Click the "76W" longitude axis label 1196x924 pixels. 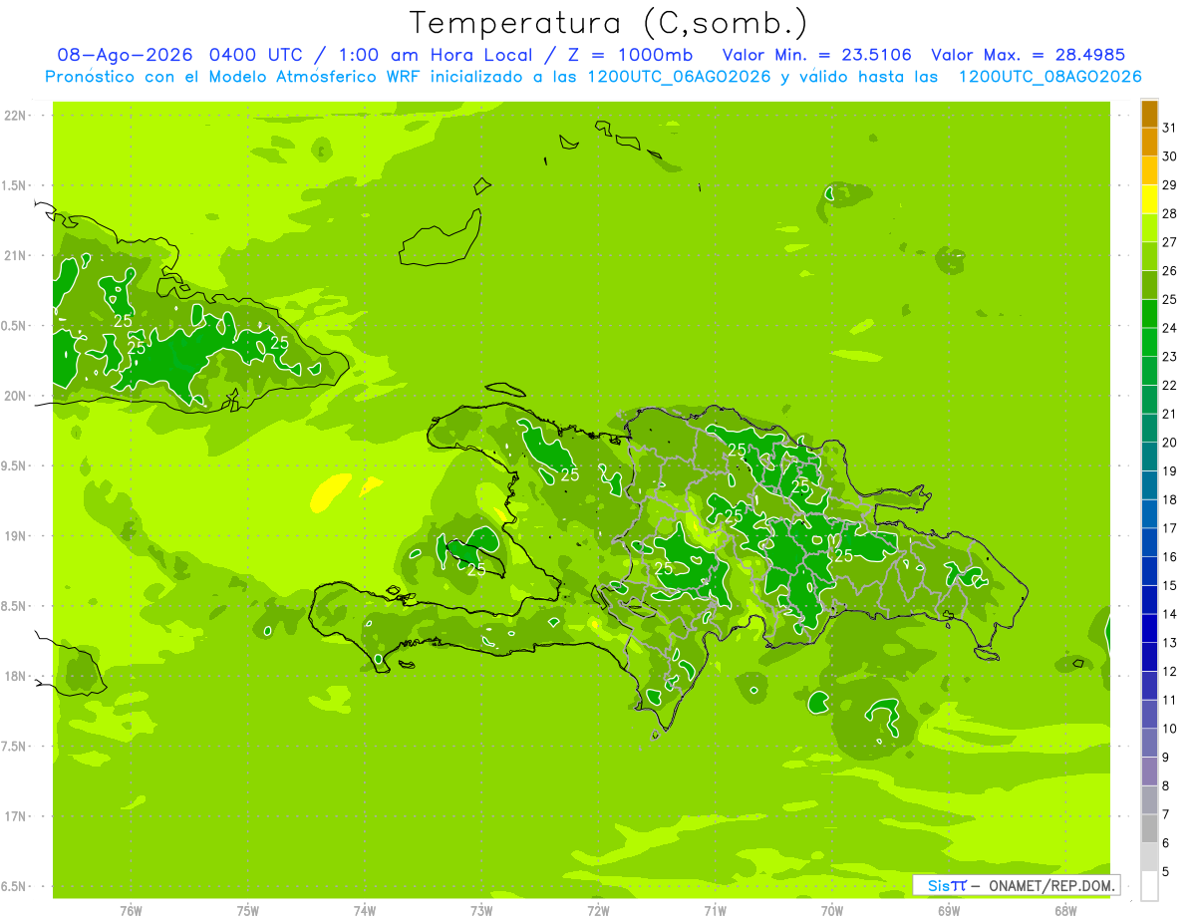[131, 910]
